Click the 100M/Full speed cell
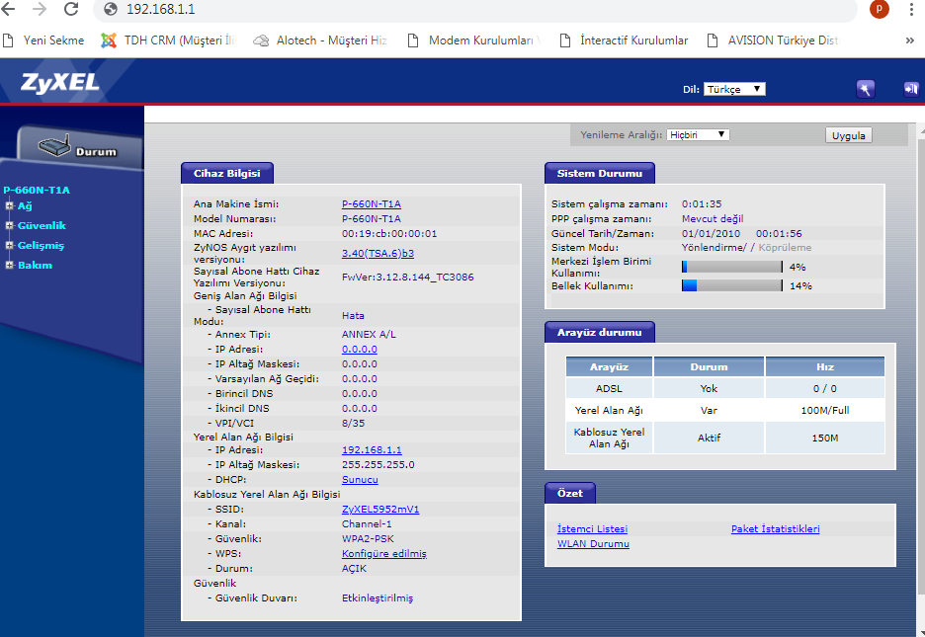The width and height of the screenshot is (925, 637). click(825, 411)
